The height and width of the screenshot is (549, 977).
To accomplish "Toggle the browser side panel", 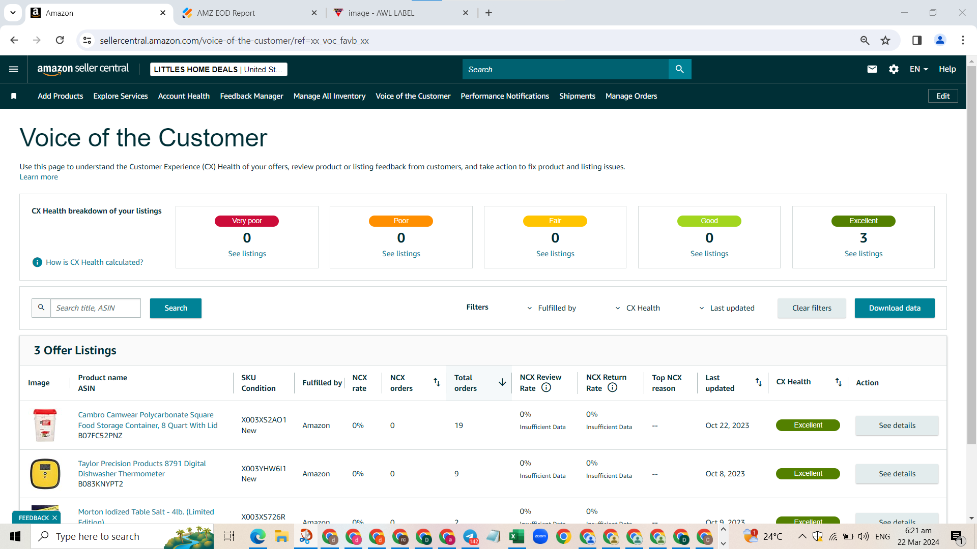I will (917, 40).
